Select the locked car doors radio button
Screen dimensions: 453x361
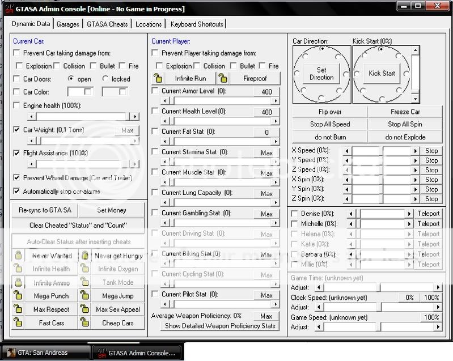(x=105, y=79)
